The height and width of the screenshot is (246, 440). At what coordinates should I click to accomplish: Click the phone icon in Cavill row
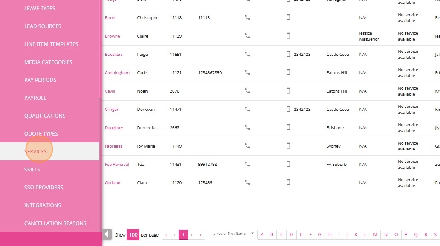coord(247,91)
